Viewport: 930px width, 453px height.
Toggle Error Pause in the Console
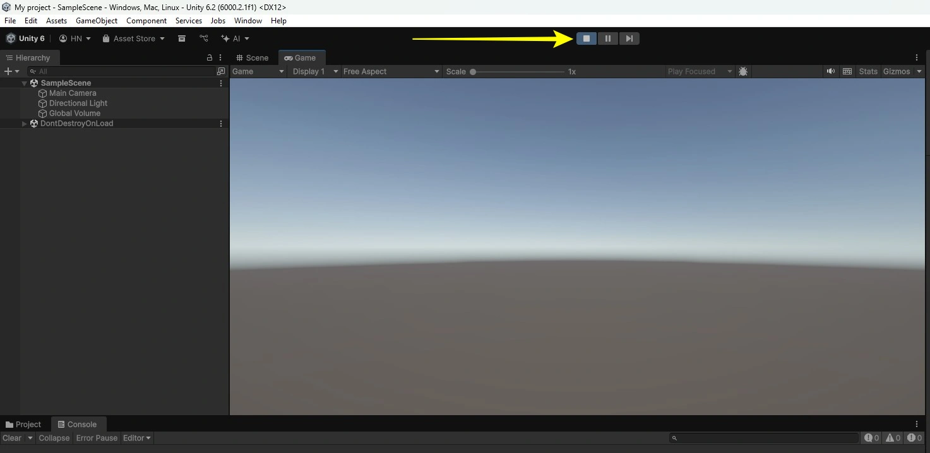point(97,438)
